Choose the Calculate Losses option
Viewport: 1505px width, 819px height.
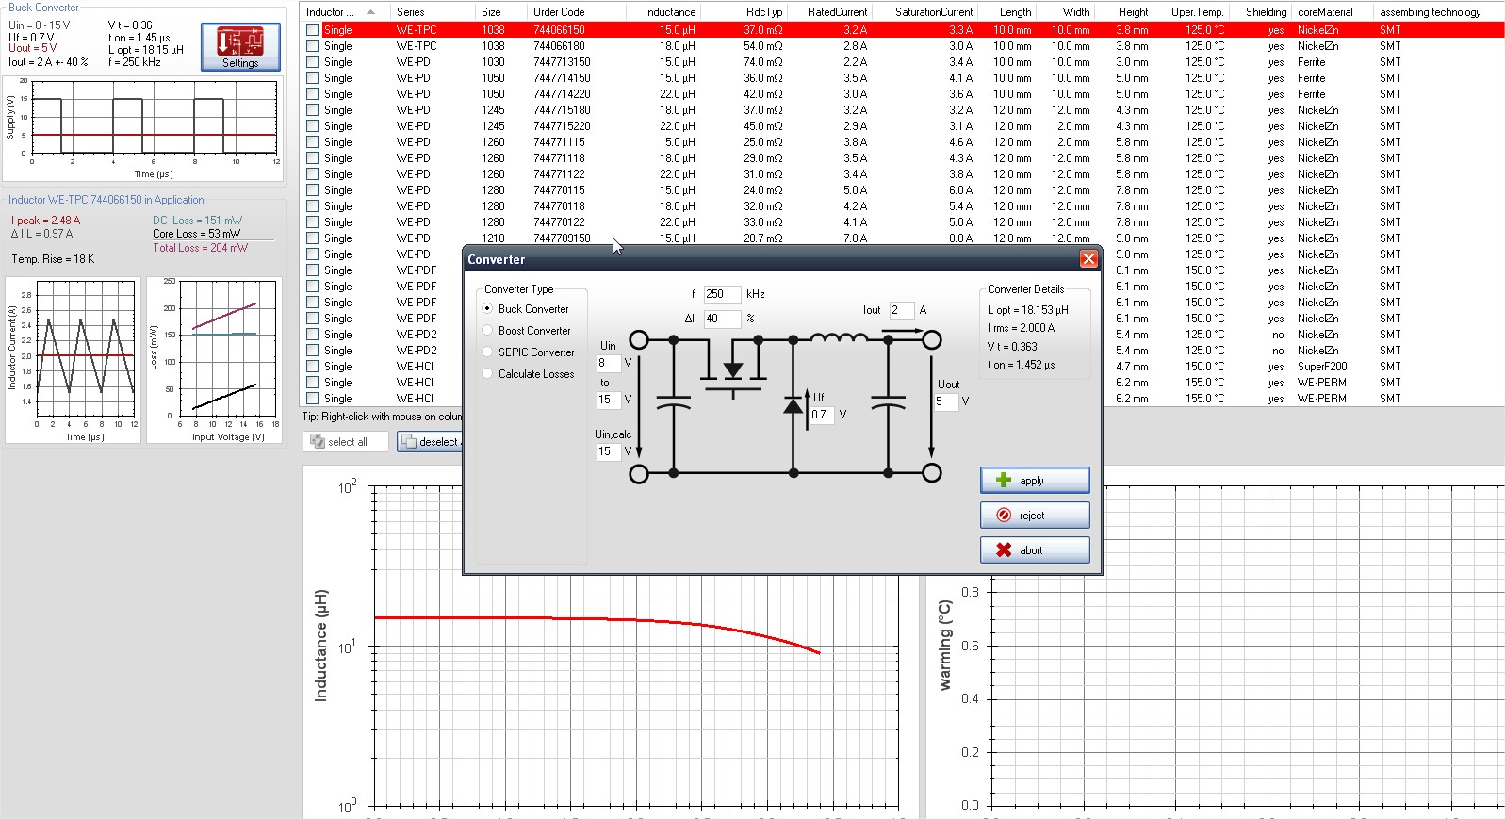pyautogui.click(x=488, y=374)
